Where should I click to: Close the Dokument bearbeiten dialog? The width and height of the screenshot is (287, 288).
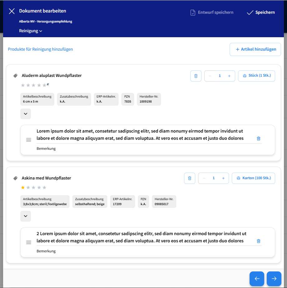[x=12, y=12]
